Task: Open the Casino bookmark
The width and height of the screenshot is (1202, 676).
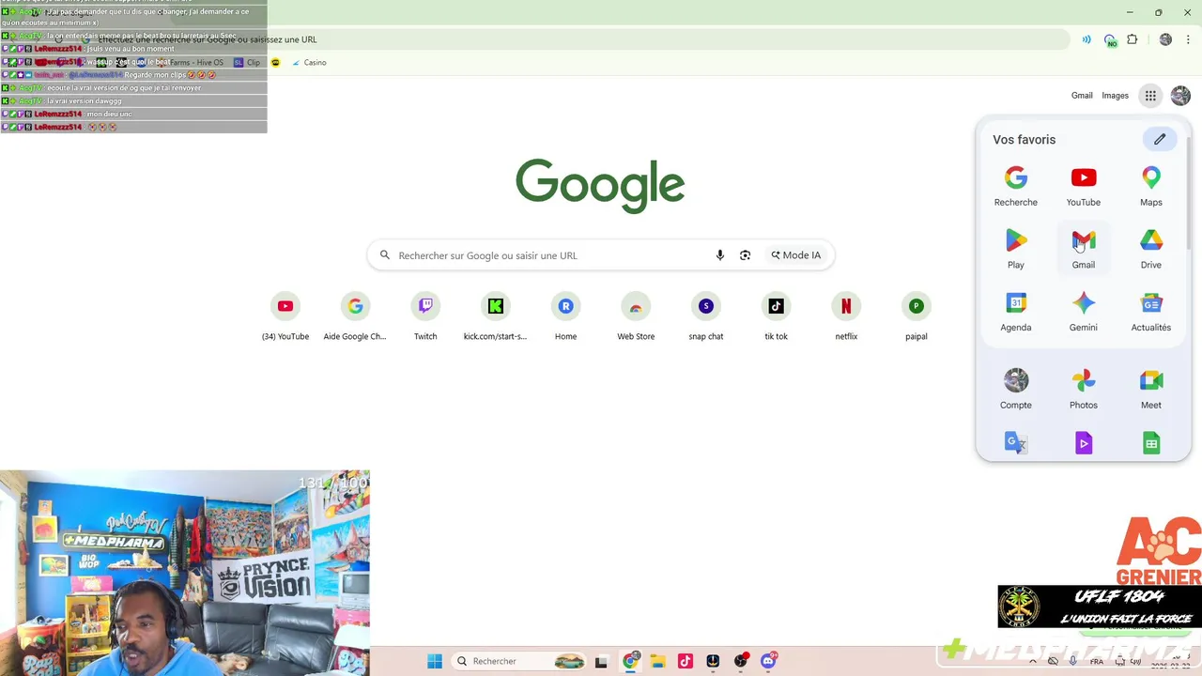Action: pyautogui.click(x=308, y=63)
